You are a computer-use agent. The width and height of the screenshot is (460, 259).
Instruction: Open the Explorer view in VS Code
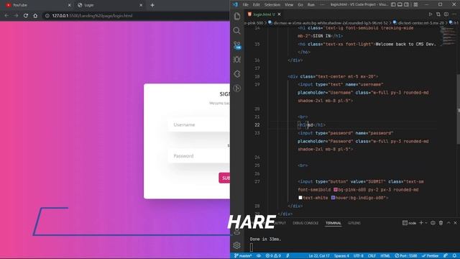[237, 16]
